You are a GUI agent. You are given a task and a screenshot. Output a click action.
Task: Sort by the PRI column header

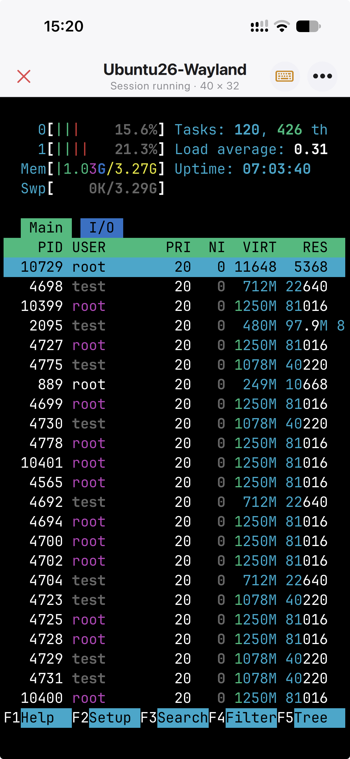point(178,247)
